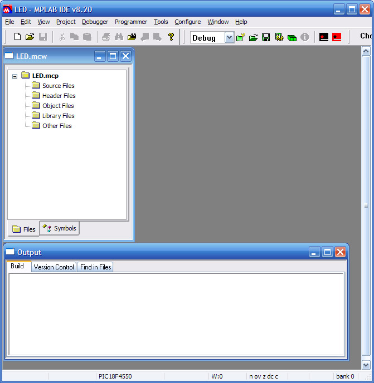Open the Programmer menu
Viewport: 374px width, 383px height.
click(131, 22)
